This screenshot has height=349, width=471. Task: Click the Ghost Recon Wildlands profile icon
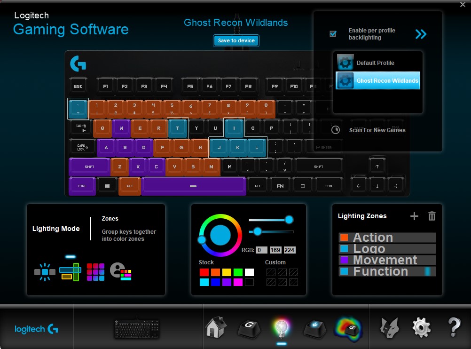click(345, 80)
